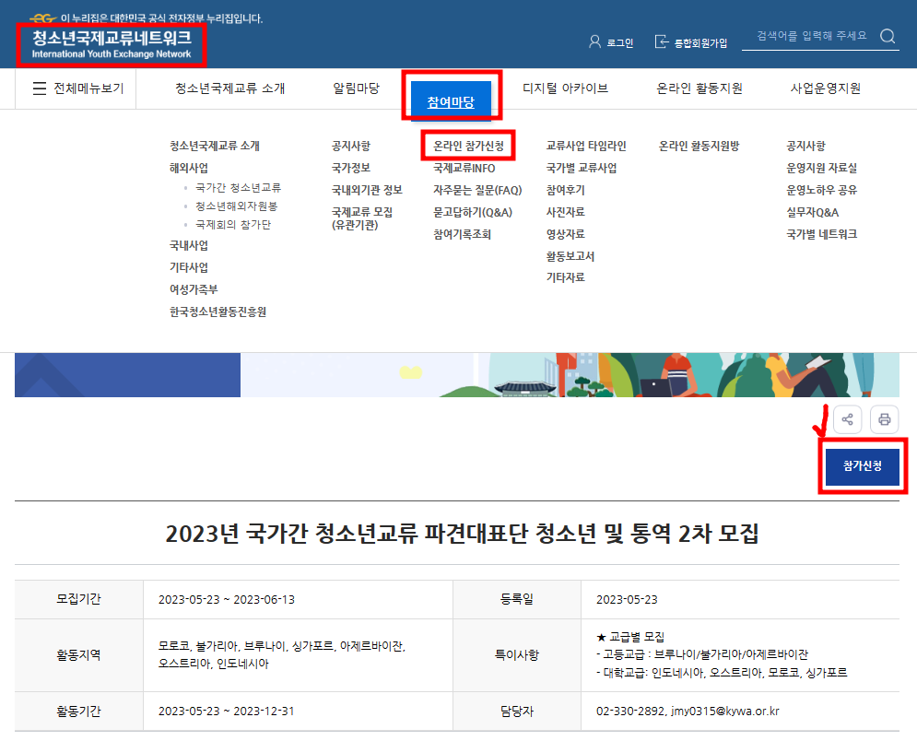The height and width of the screenshot is (741, 917).
Task: Open 국제교류INFO submenu item
Action: click(464, 168)
